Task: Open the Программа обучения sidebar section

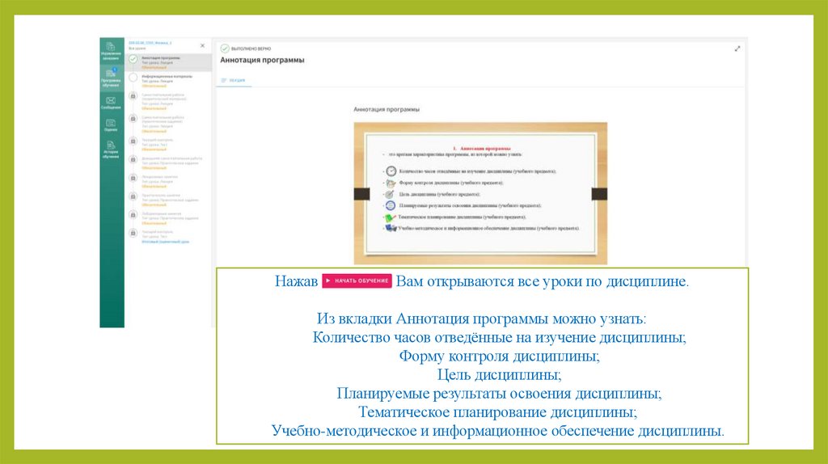Action: click(111, 78)
